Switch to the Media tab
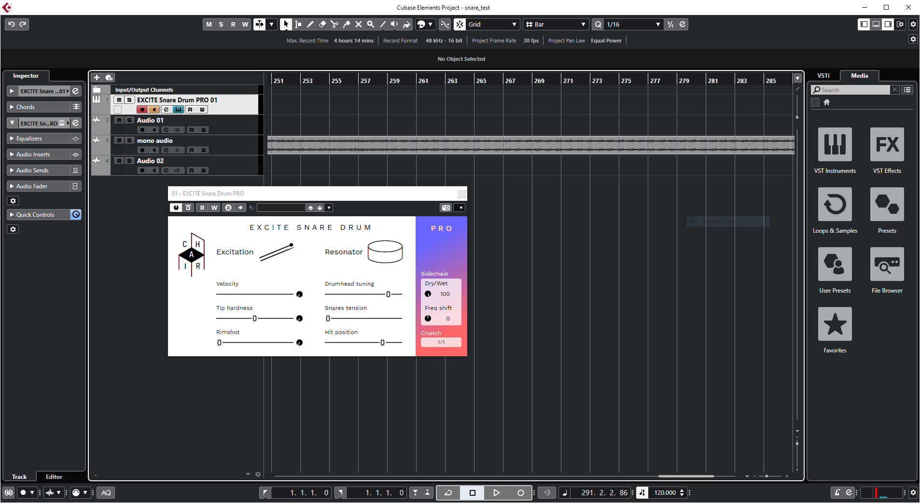 [x=859, y=76]
